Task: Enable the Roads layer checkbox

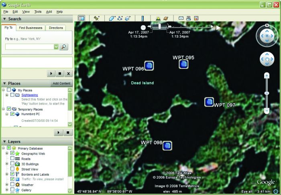Action: click(x=12, y=158)
